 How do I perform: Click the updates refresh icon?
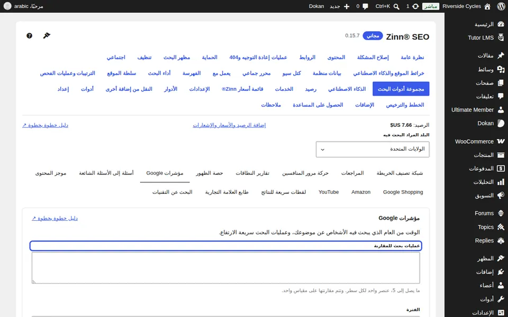pyautogui.click(x=415, y=6)
